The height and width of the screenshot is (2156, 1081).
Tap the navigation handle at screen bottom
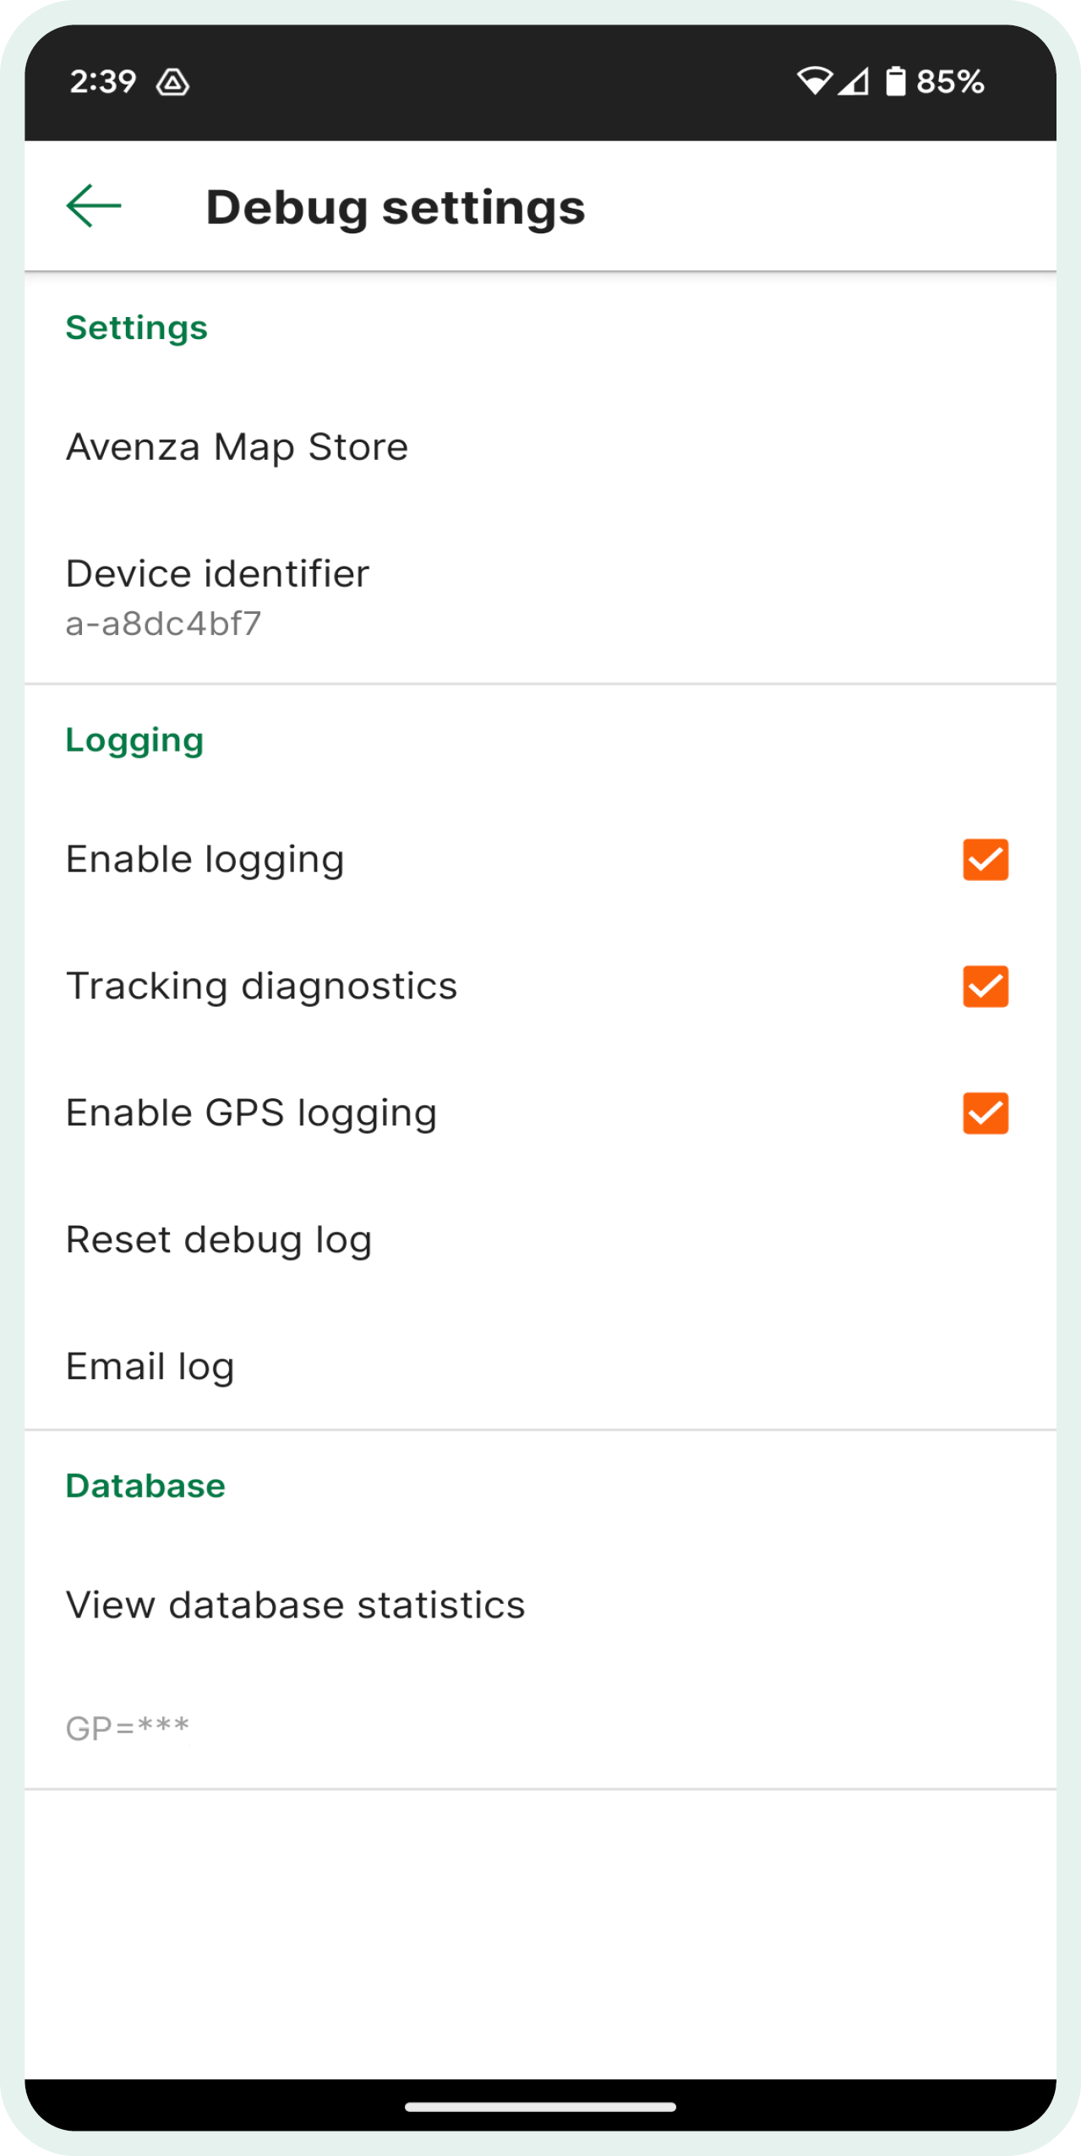pyautogui.click(x=540, y=2107)
